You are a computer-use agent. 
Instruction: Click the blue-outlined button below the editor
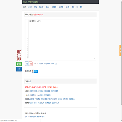coord(27,64)
